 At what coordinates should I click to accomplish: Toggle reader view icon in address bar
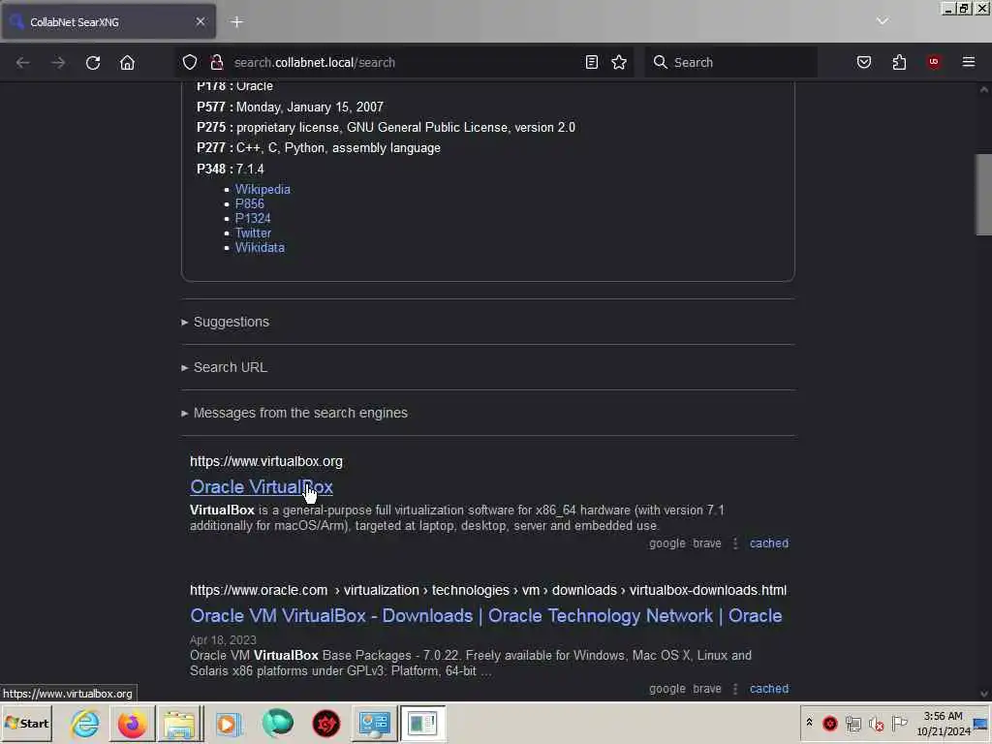(592, 62)
